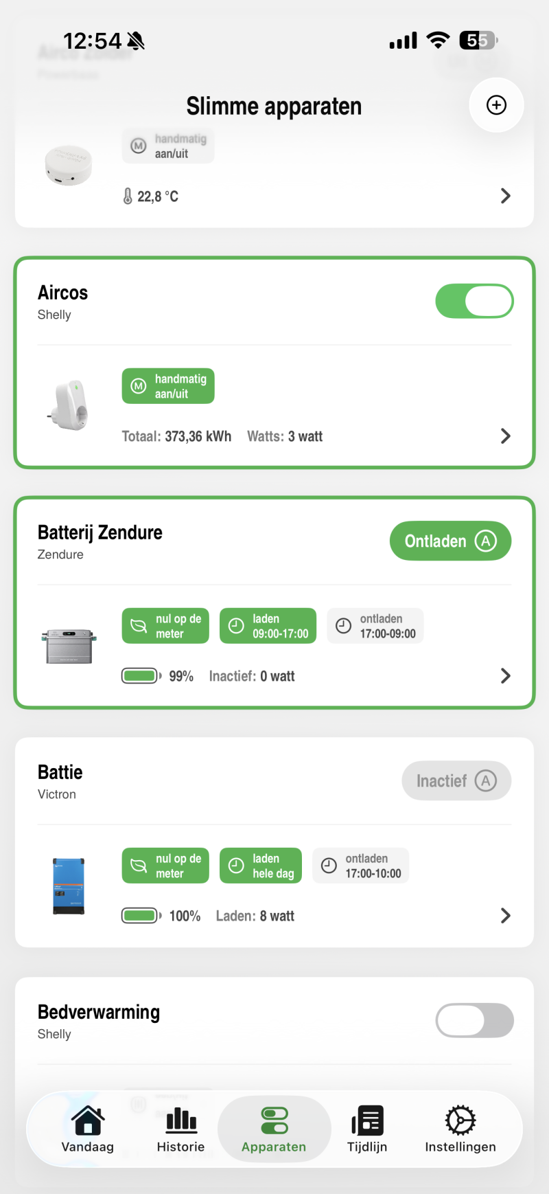
Task: Expand Aircos device details chevron
Action: pyautogui.click(x=506, y=436)
